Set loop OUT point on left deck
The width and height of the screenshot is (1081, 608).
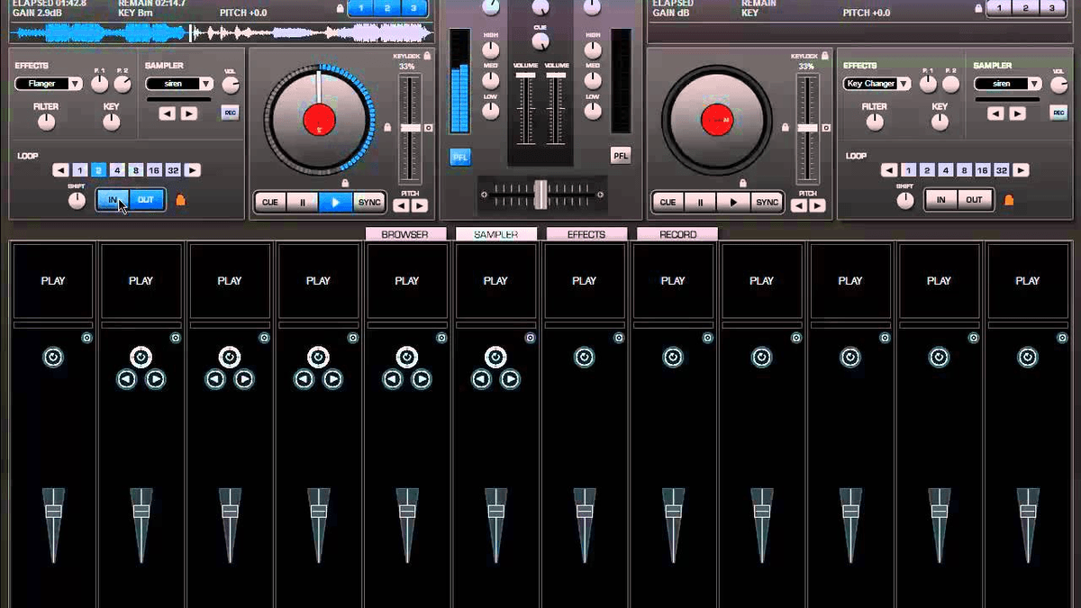coord(147,200)
